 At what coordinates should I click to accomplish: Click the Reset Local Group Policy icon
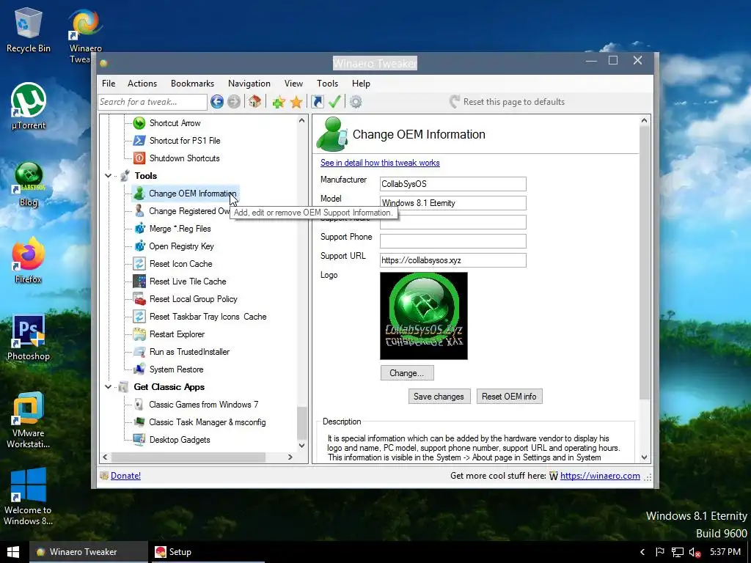139,299
